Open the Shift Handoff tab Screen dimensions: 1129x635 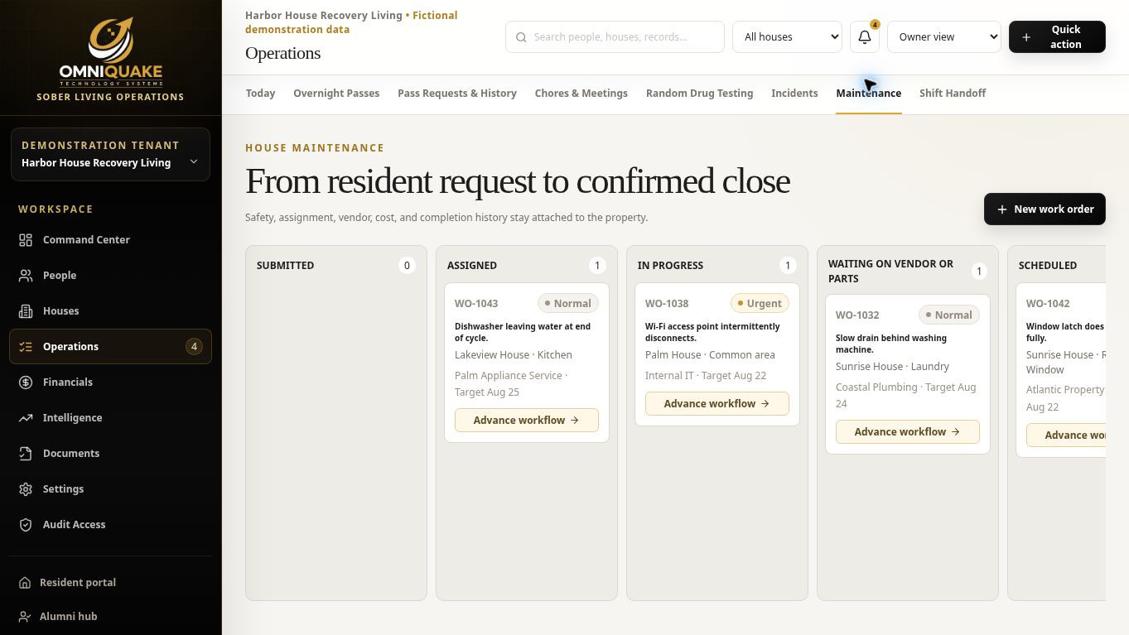click(x=953, y=94)
